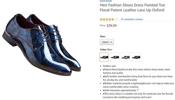Click the Soft leather lining description bullet
This screenshot has height=100, width=175.
tap(138, 78)
